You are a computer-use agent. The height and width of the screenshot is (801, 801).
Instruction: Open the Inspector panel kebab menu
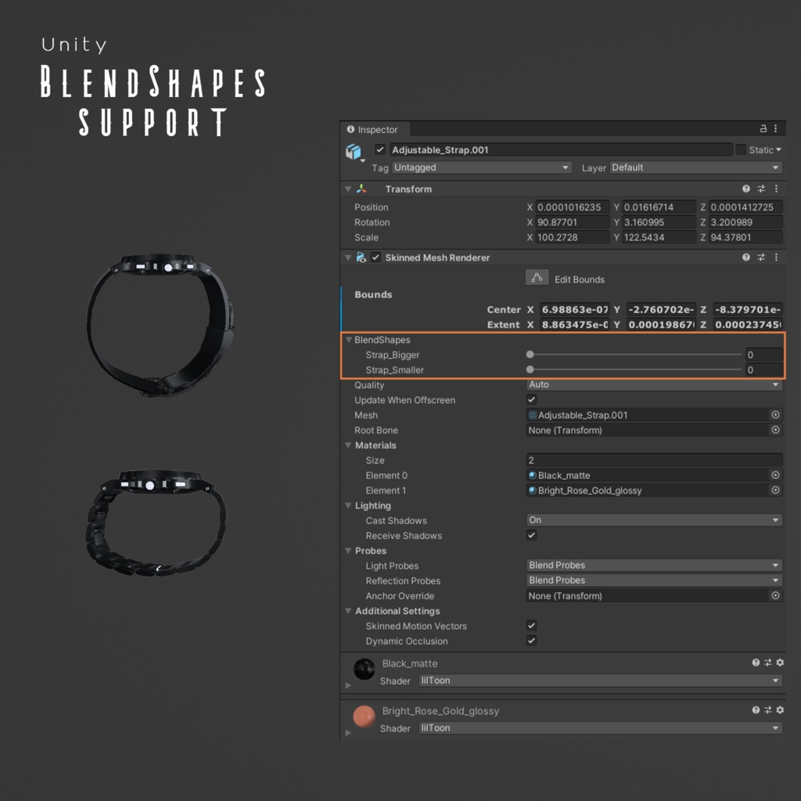click(x=775, y=129)
